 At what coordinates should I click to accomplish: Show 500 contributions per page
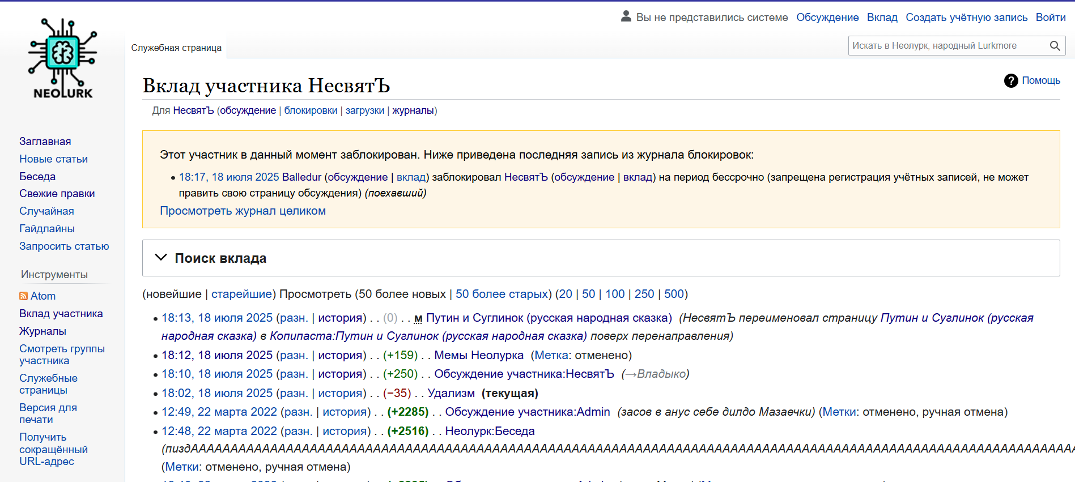point(674,294)
